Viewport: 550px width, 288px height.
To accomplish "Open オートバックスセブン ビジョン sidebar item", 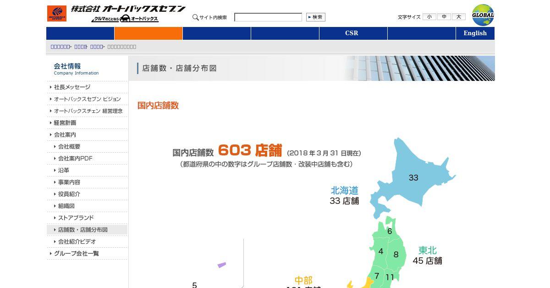I will click(87, 99).
